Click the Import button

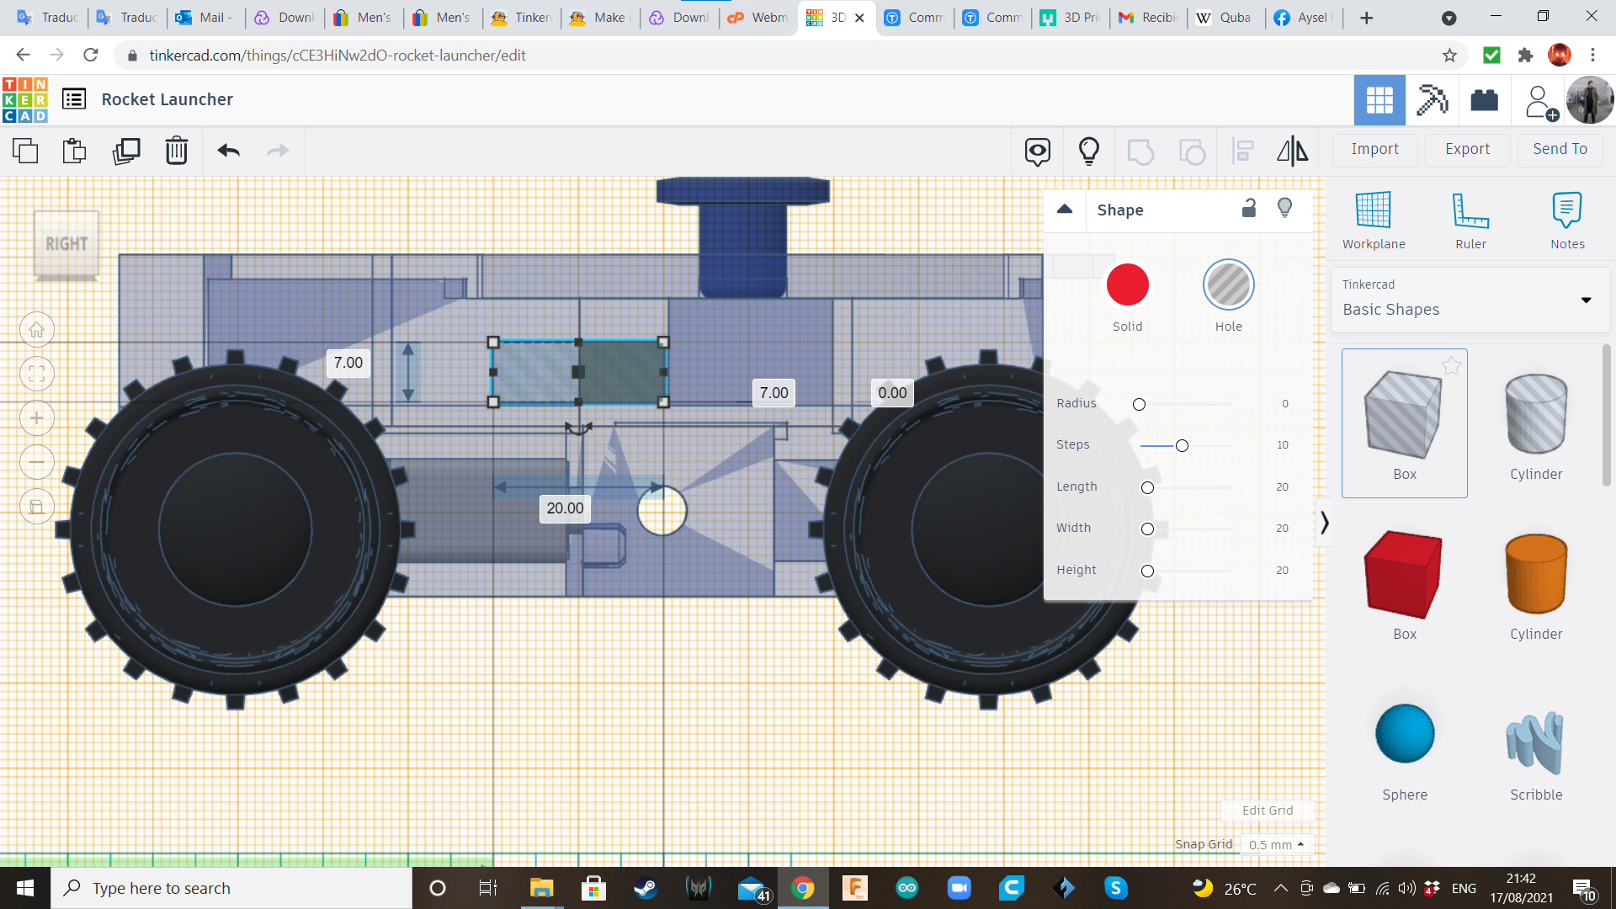[x=1374, y=149]
